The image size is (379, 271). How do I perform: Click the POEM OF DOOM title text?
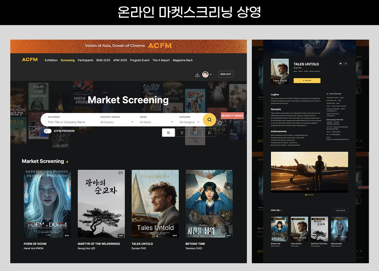[x=35, y=244]
